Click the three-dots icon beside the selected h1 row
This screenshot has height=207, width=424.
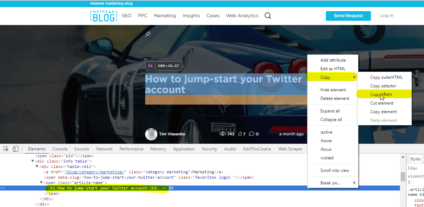click(x=3, y=188)
